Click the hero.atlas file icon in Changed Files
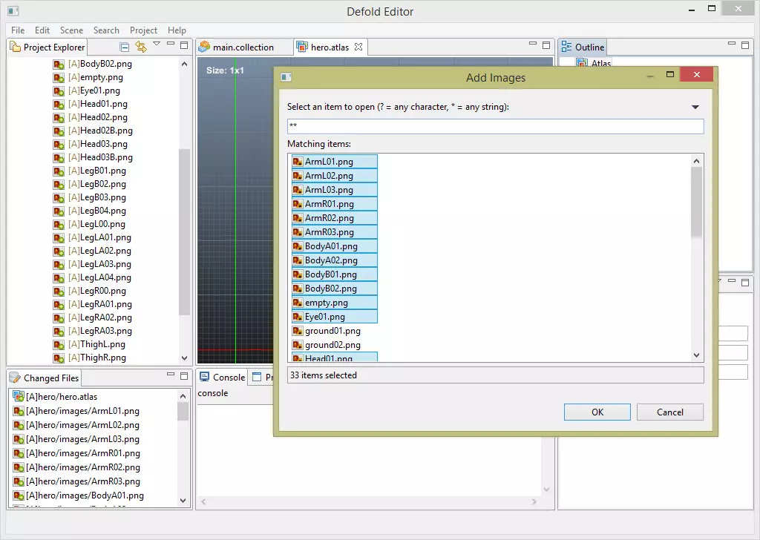Viewport: 760px width, 540px height. click(19, 397)
